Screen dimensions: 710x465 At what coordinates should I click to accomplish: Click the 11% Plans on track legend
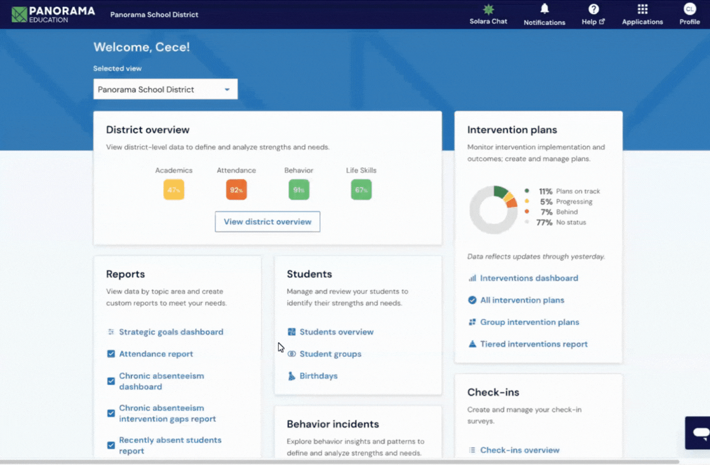[x=562, y=191]
